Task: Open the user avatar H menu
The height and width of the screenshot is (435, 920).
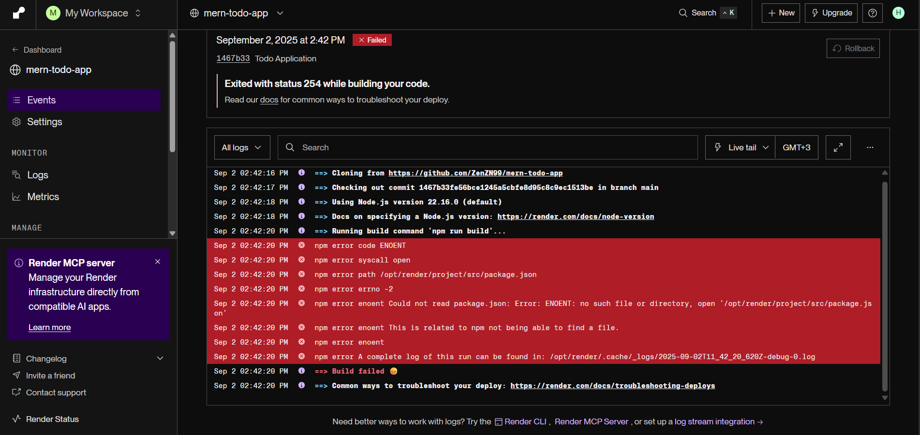Action: (x=898, y=13)
